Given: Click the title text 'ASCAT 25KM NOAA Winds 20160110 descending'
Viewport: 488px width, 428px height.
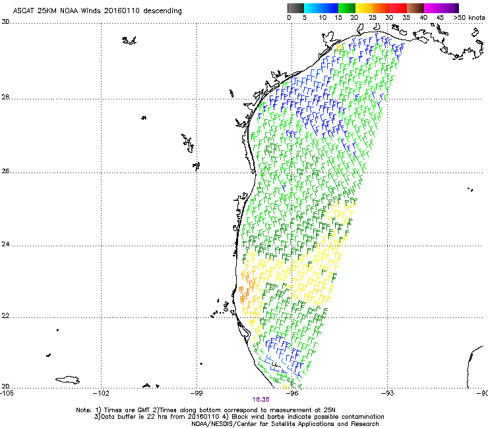Looking at the screenshot, I should coord(98,11).
